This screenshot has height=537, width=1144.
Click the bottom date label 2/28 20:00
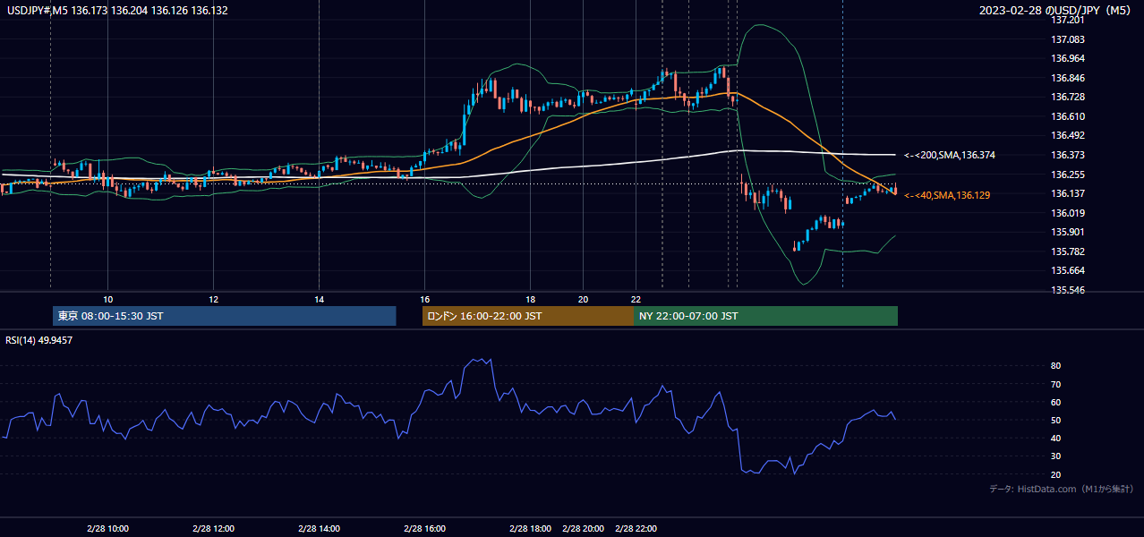583,529
